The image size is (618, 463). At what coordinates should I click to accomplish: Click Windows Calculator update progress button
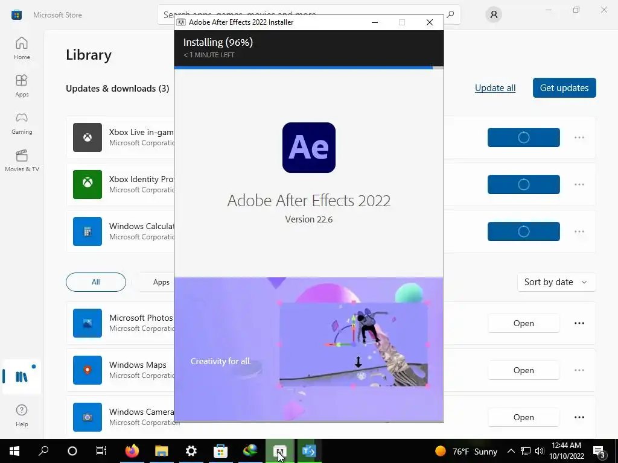pyautogui.click(x=523, y=231)
